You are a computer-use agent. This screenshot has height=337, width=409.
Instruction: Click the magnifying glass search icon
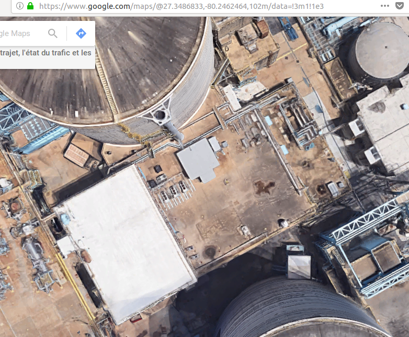pos(53,33)
